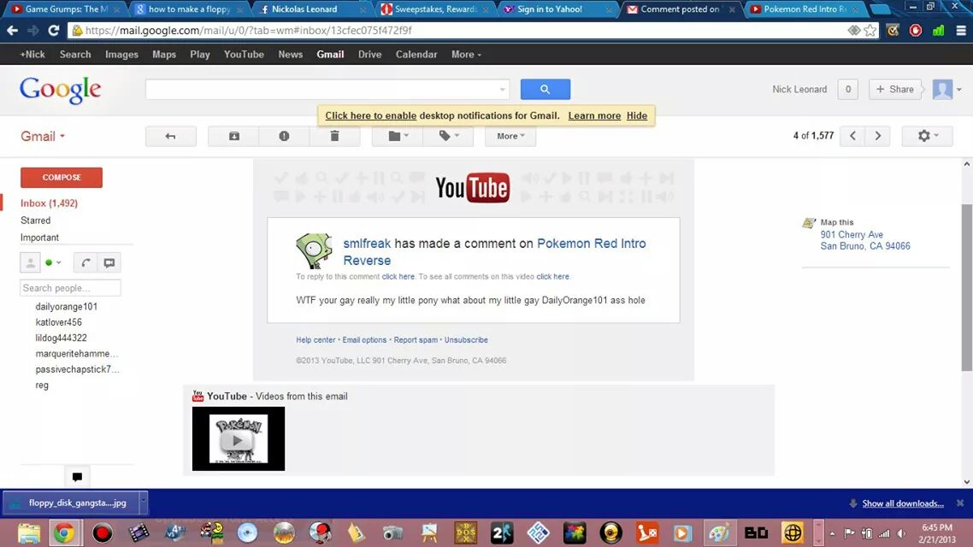Viewport: 973px width, 547px height.
Task: Click 'Click here to enable' notifications link
Action: click(370, 115)
